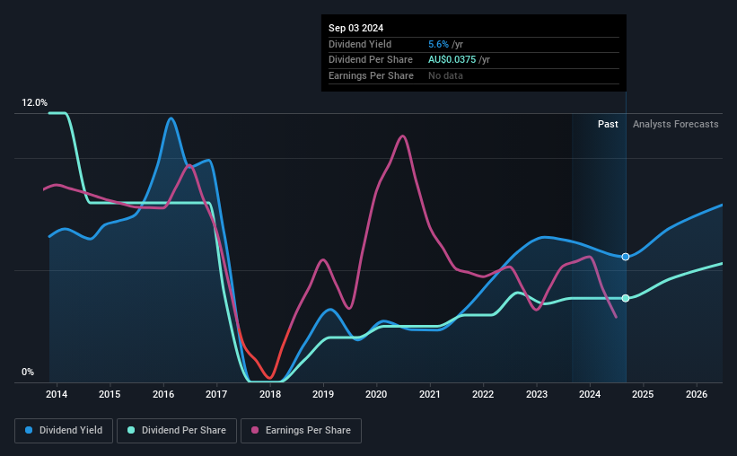The width and height of the screenshot is (737, 456).
Task: Click the Analysts Forecasts label
Action: [x=675, y=124]
